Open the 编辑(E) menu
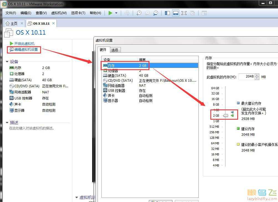The height and width of the screenshot is (202, 278). point(26,13)
